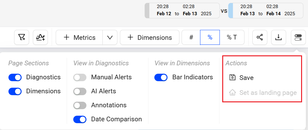Switch to the % T view
Screen dimensions: 308x130
(x=232, y=37)
